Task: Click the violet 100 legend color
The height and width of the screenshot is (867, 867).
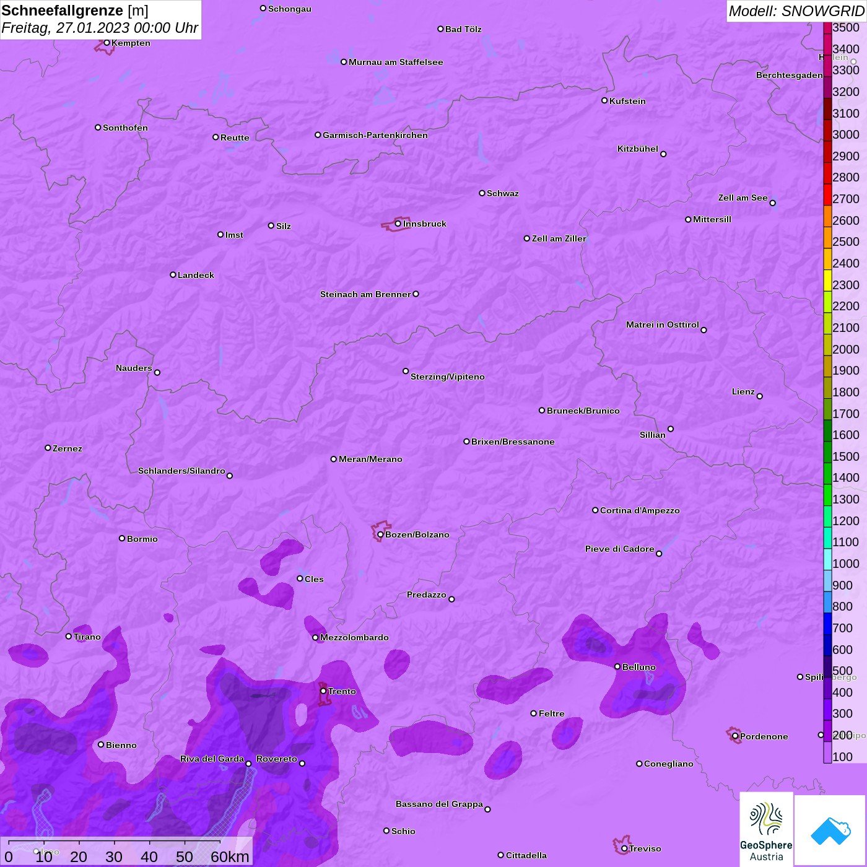Action: [827, 752]
